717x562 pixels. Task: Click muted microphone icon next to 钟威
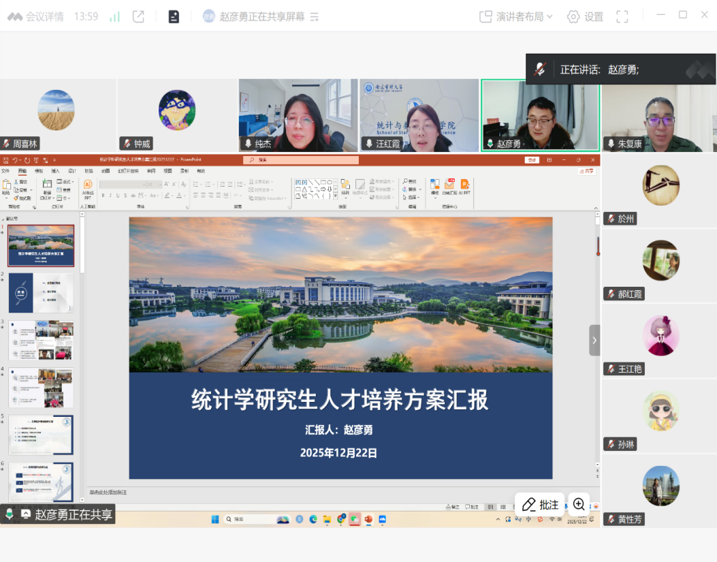point(126,144)
